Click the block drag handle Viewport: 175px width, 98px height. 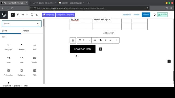[84, 40]
